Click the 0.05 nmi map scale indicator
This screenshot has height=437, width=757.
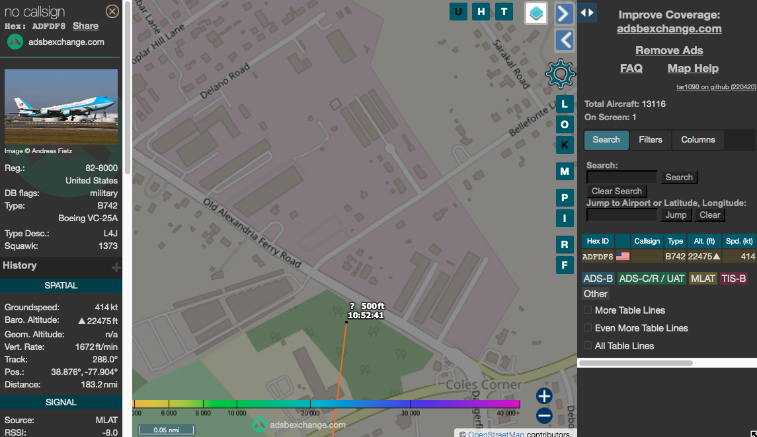coord(167,430)
